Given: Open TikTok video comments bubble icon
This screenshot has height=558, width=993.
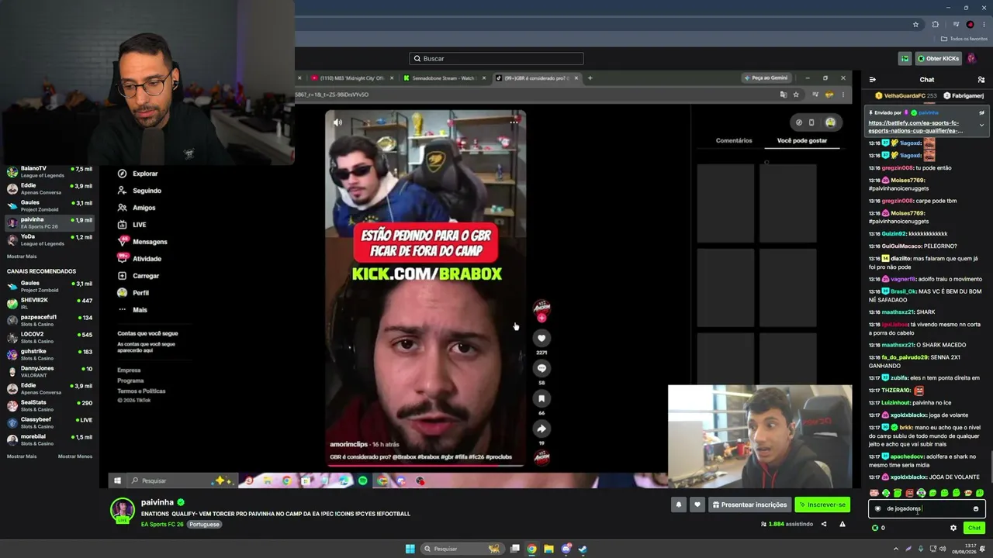Looking at the screenshot, I should coord(542,368).
